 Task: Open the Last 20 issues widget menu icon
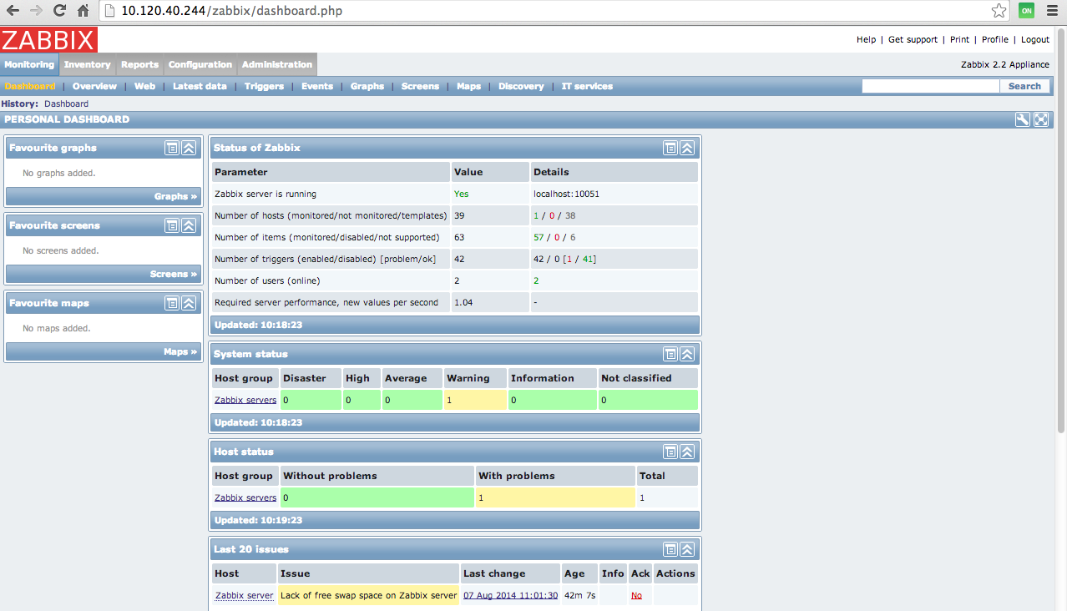tap(670, 549)
